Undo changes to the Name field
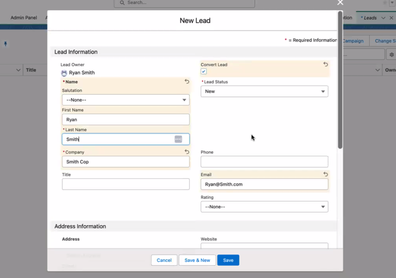Screen dimensions: 396x278 point(187,81)
